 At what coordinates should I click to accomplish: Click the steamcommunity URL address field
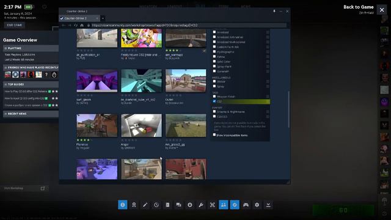coord(189,25)
